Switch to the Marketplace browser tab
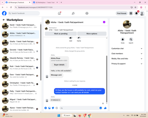This screenshot has width=148, height=118. point(45,2)
